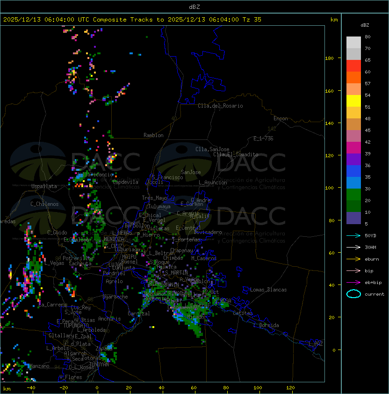Click the pink bip arrow symbol in the legend
Screen dimensions: 389x394
pos(353,270)
